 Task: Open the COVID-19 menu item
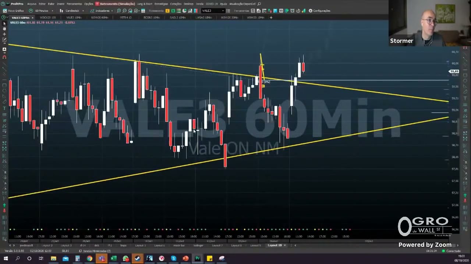pyautogui.click(x=212, y=4)
